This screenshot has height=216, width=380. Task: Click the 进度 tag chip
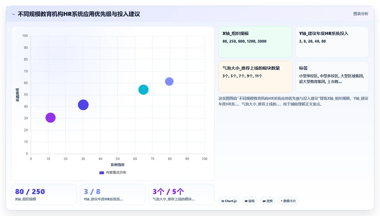pyautogui.click(x=268, y=201)
